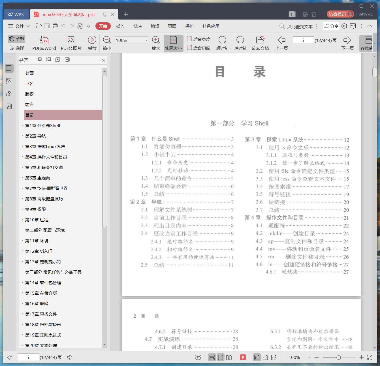Expand 第3章 探索Linux系统 bookmark

22,146
